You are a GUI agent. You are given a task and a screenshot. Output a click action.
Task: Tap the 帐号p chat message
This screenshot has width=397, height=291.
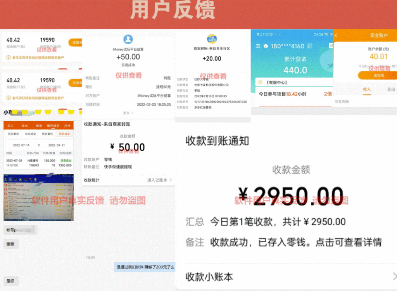(20, 230)
